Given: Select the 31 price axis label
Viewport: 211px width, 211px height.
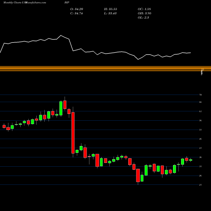Looking at the screenshot, I should (200, 167).
